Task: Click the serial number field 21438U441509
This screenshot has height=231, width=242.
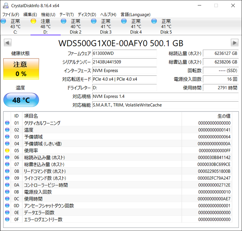Action: (x=124, y=62)
